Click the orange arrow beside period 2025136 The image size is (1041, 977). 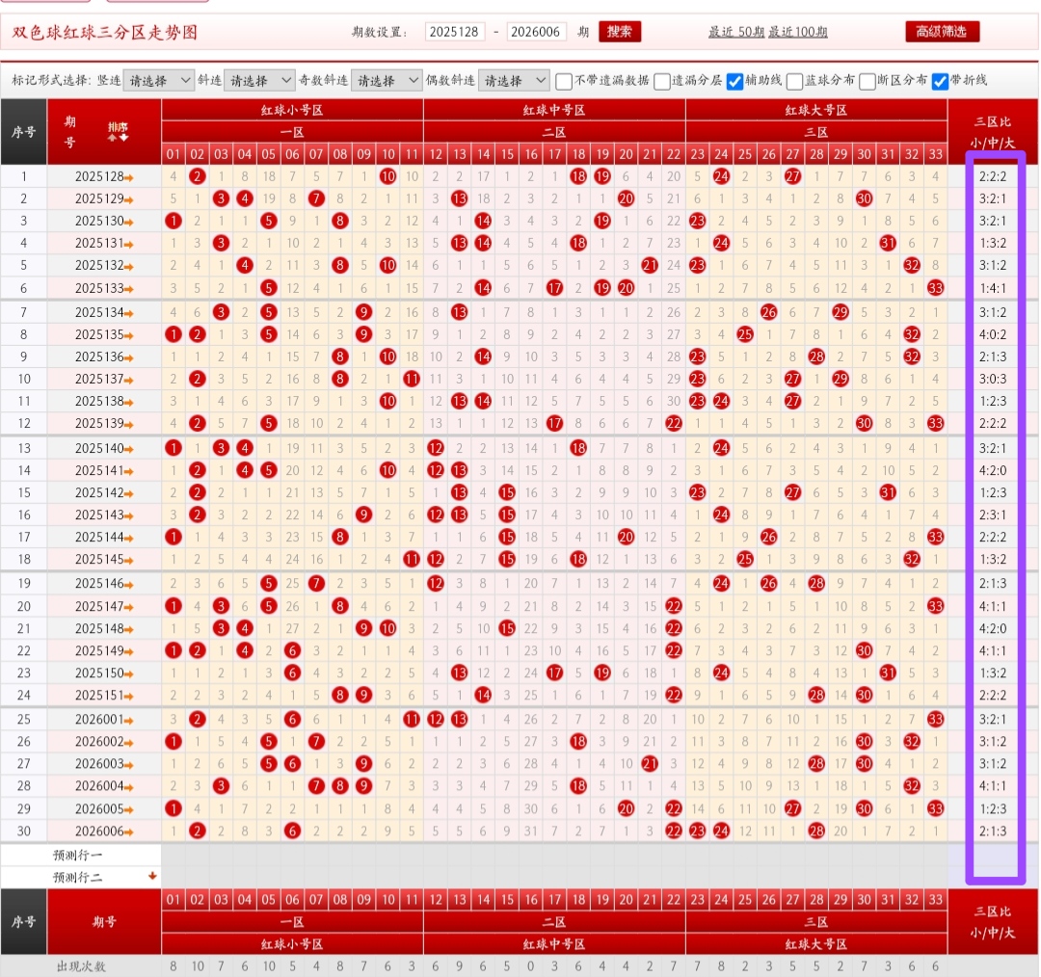click(x=129, y=357)
